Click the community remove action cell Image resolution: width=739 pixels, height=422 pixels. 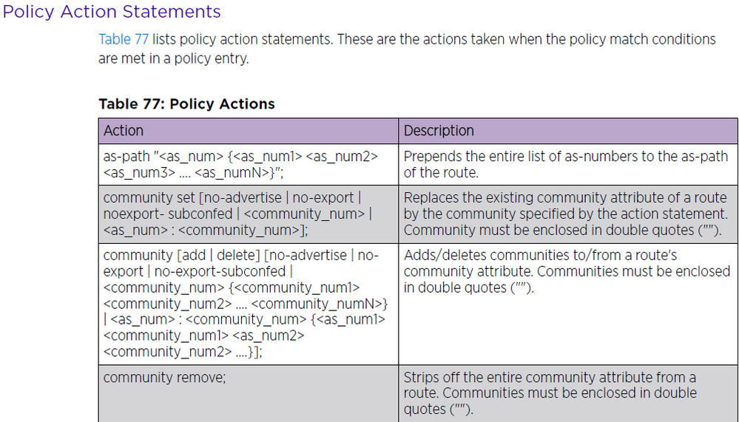point(249,394)
